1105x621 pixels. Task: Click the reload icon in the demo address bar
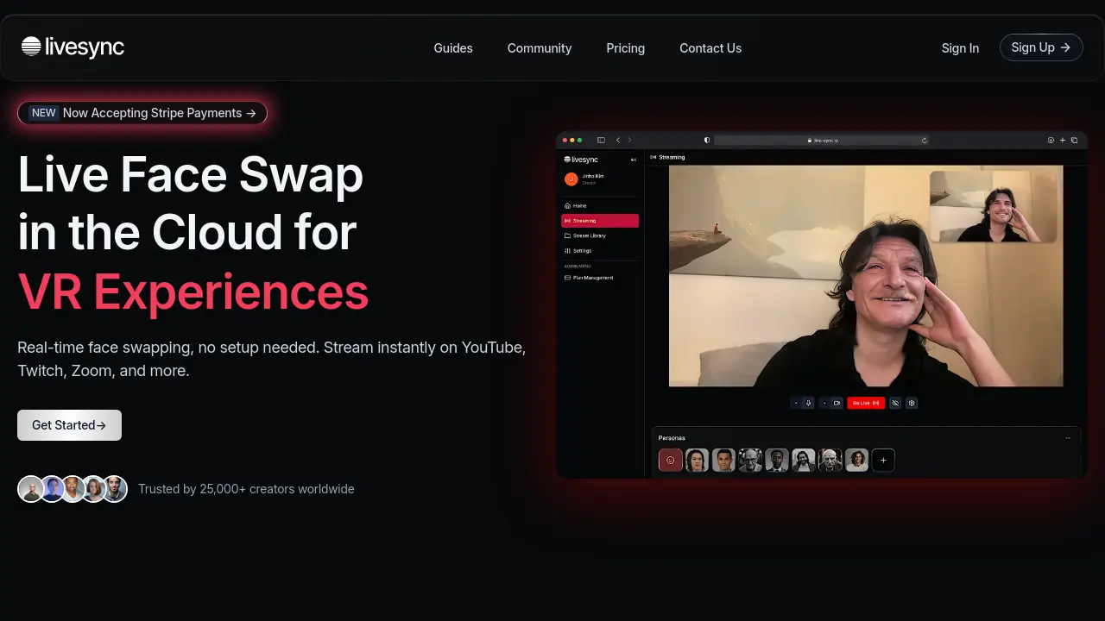[925, 140]
